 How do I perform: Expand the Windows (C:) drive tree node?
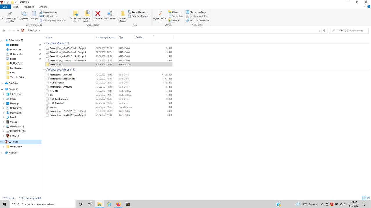(3, 127)
